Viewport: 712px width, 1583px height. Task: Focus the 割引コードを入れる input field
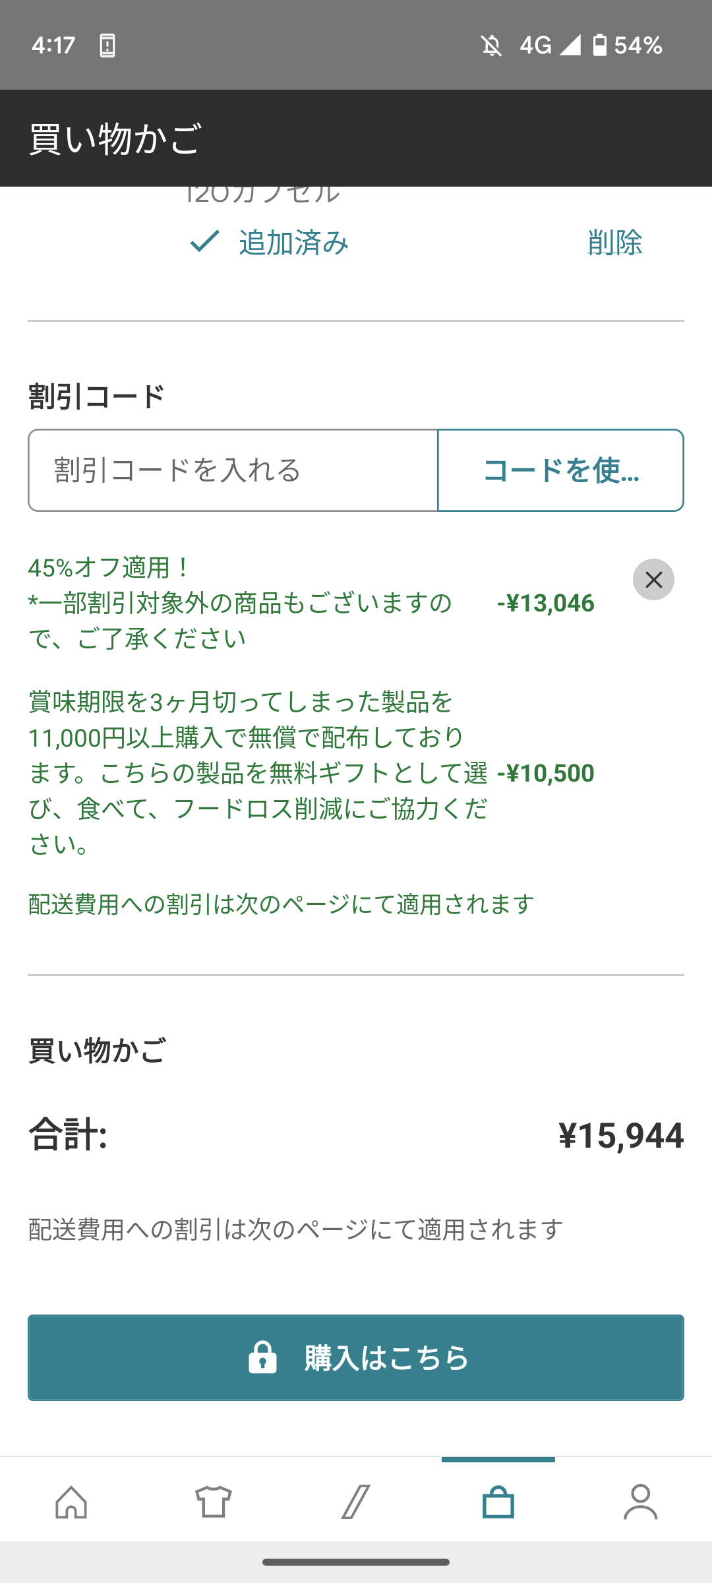[x=233, y=470]
